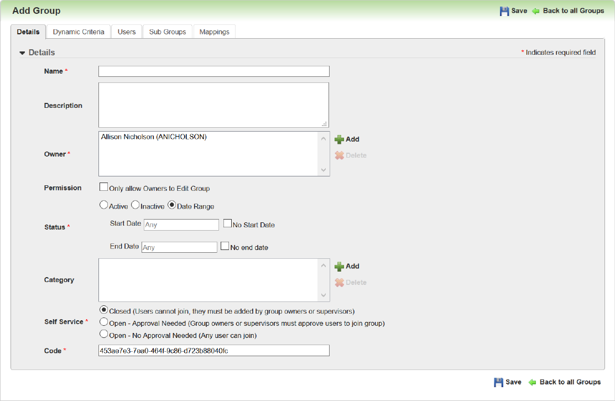Collapse the Details section triangle
This screenshot has width=615, height=401.
click(x=22, y=53)
